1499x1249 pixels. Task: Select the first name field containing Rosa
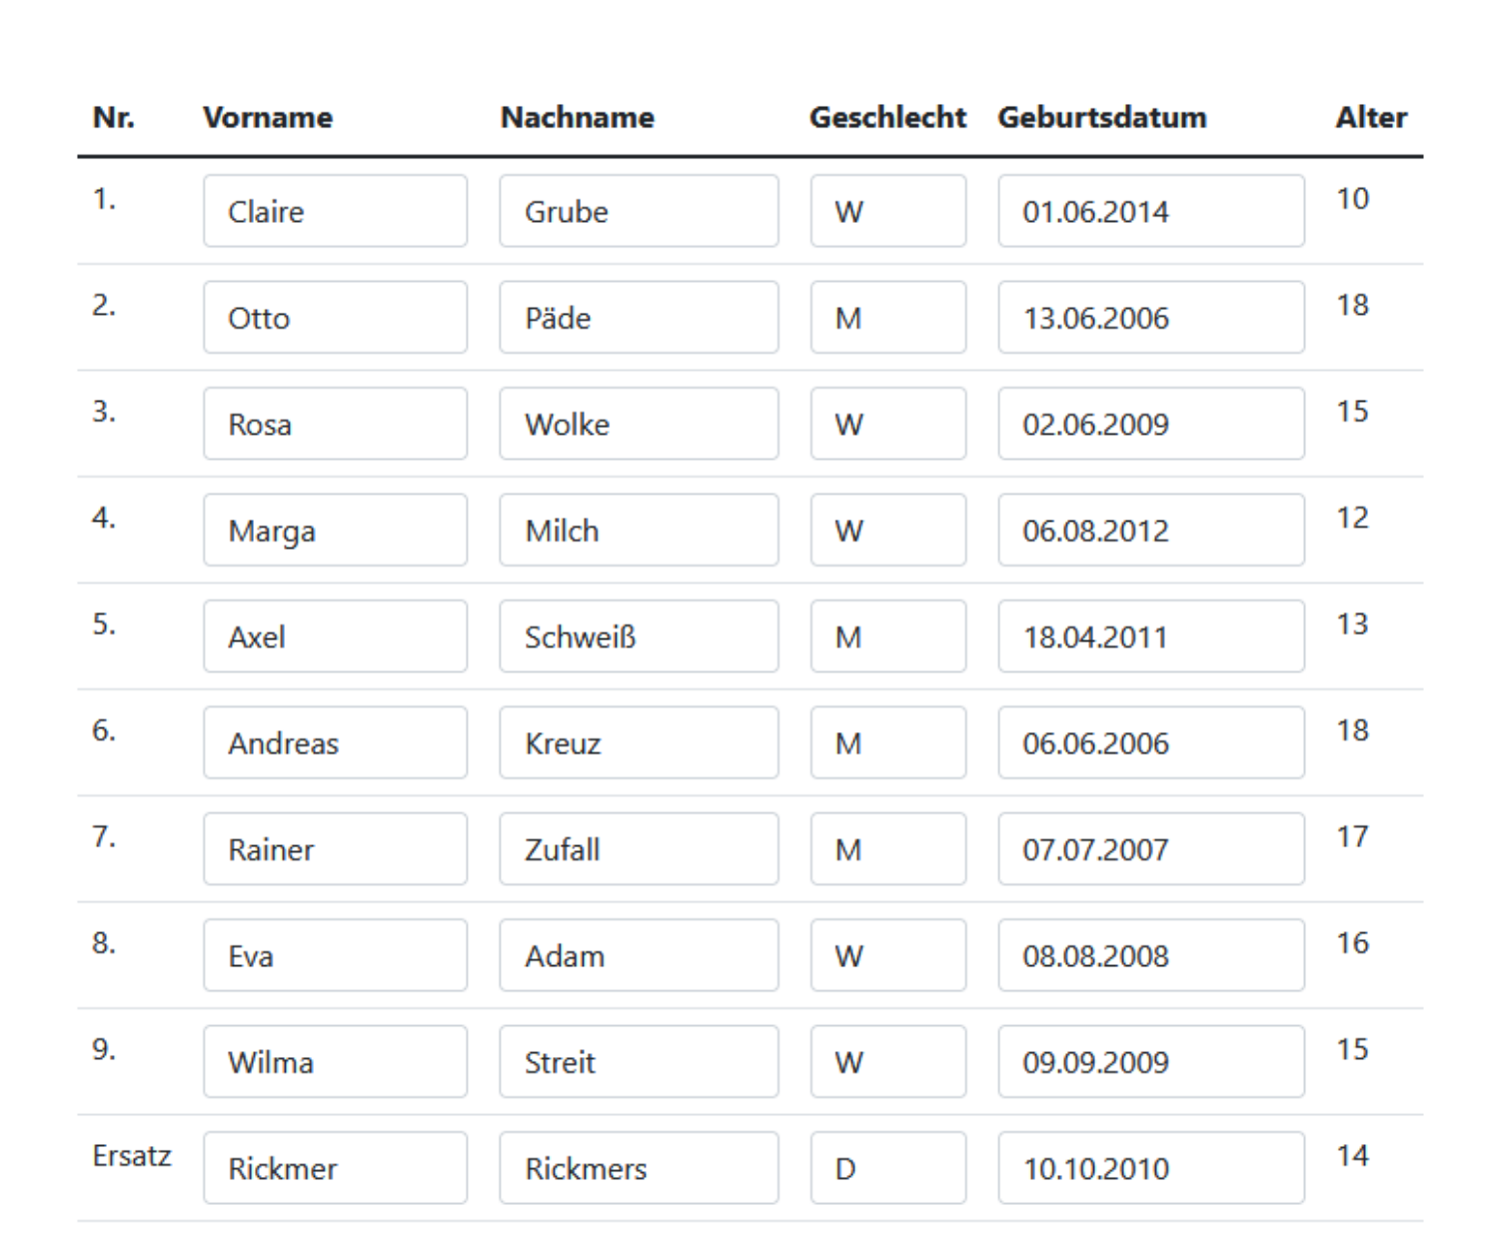pyautogui.click(x=335, y=424)
